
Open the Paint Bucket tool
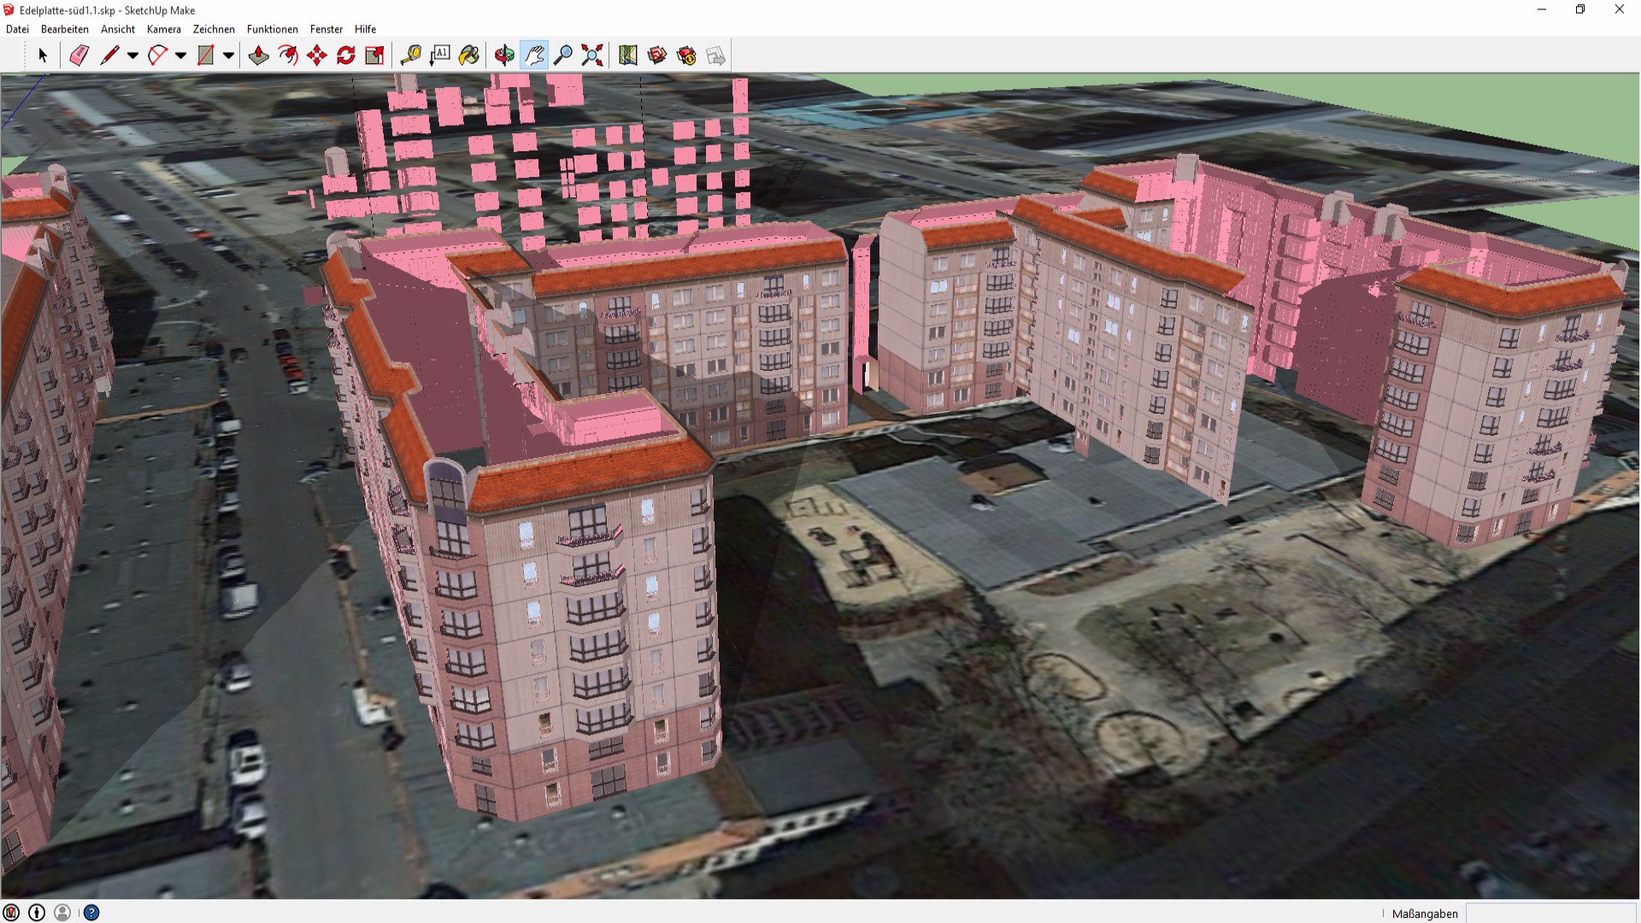468,56
